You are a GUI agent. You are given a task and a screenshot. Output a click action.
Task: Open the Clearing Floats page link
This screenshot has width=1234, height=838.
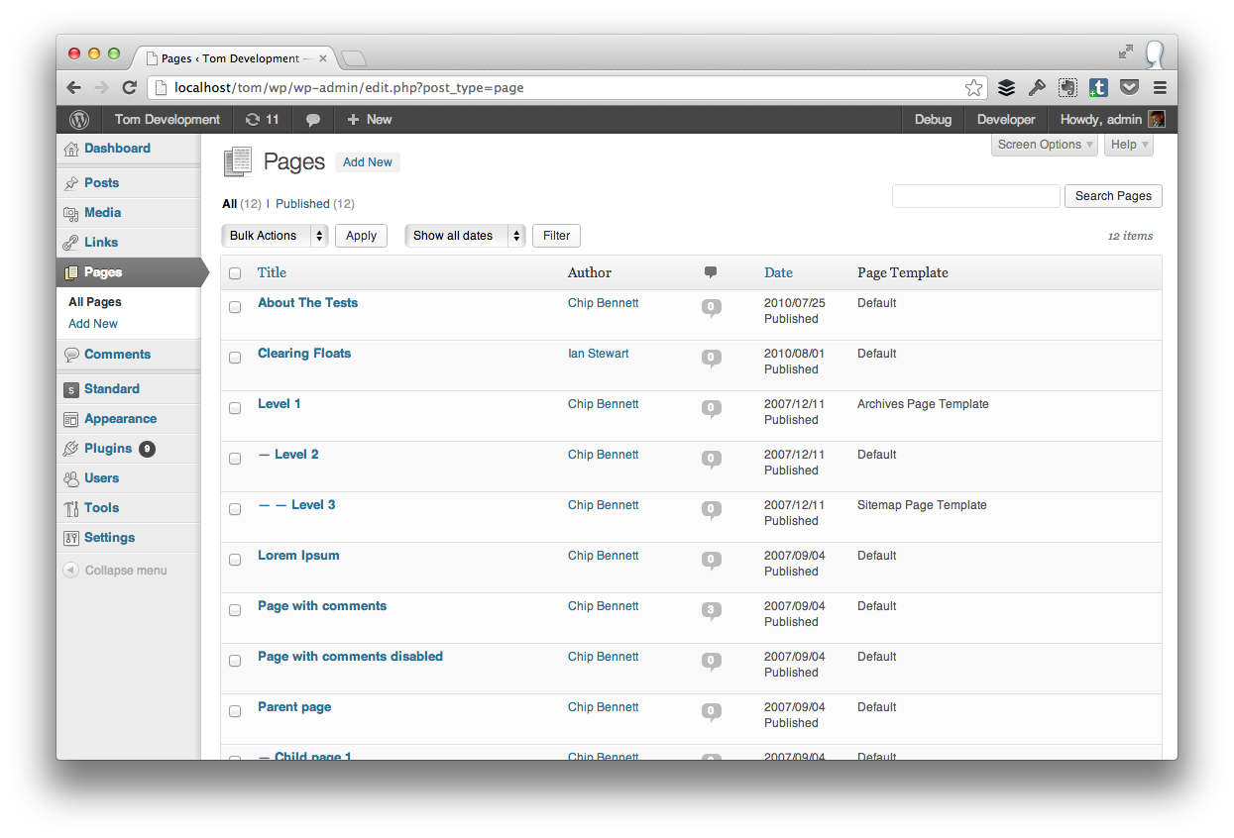(x=304, y=354)
